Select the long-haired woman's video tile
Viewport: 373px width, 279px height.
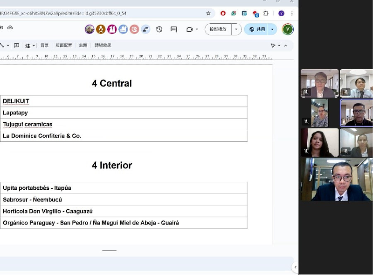tap(320, 143)
